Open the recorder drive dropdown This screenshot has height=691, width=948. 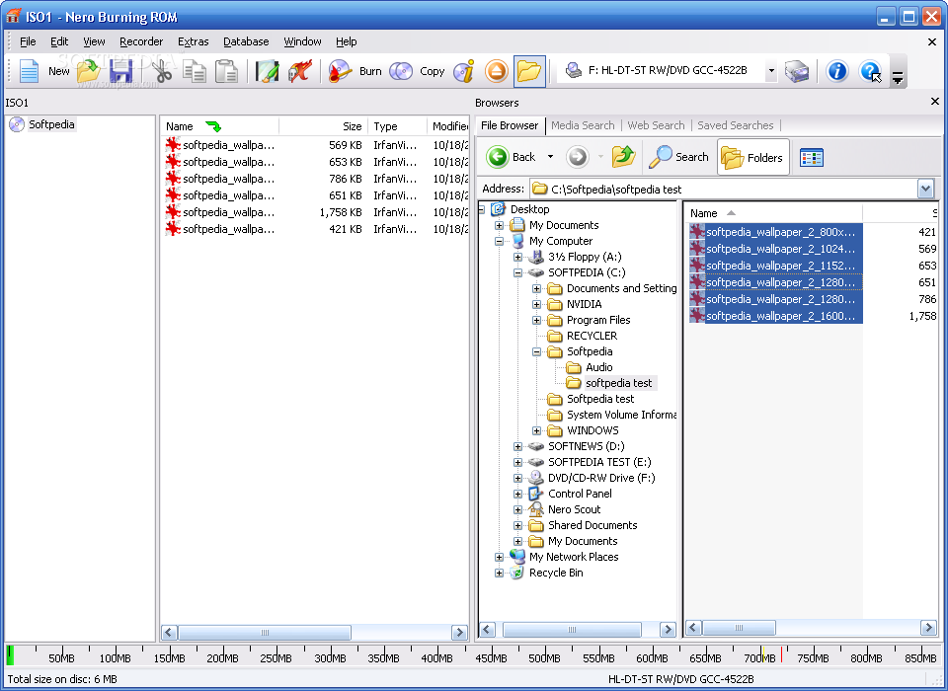[771, 71]
